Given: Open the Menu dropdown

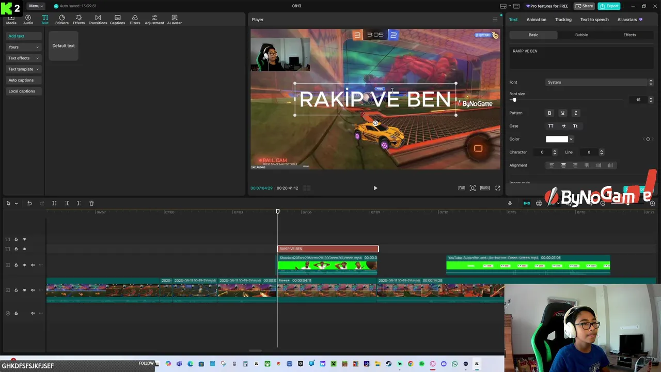Looking at the screenshot, I should point(36,6).
